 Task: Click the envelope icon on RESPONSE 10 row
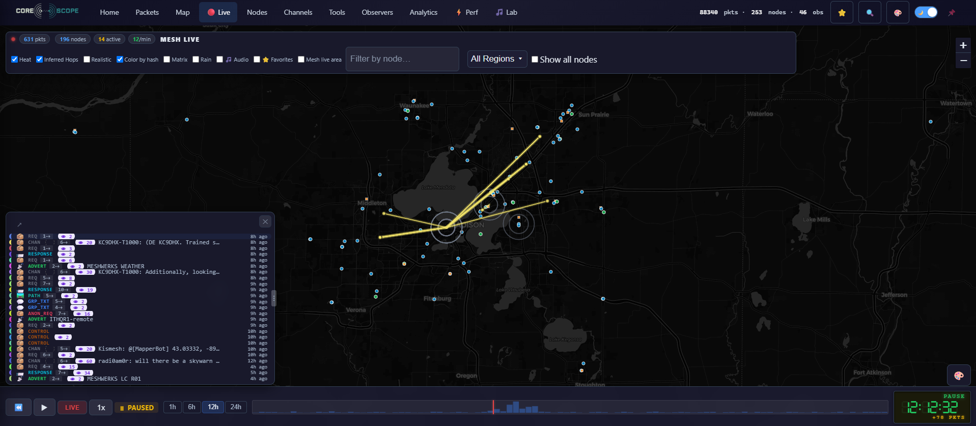point(20,290)
